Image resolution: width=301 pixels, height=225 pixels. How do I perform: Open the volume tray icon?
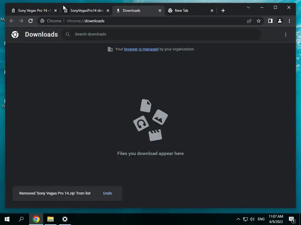click(x=252, y=219)
